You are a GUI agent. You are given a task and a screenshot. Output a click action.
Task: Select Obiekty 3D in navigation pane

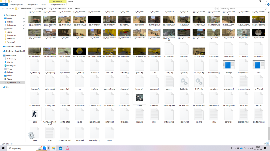click(11, 66)
